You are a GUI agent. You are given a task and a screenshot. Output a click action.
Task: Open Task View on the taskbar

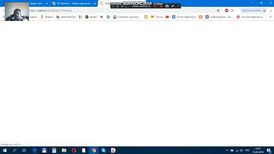point(24,150)
